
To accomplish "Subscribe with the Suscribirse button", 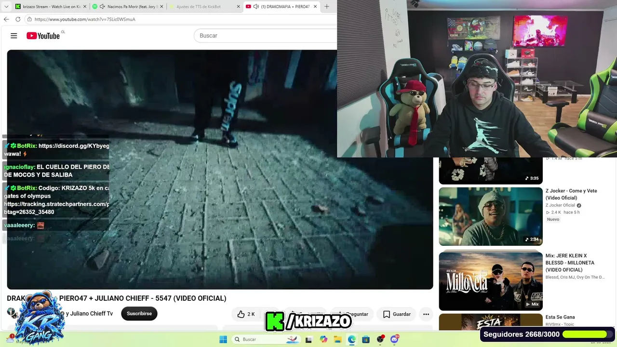I will [x=139, y=314].
